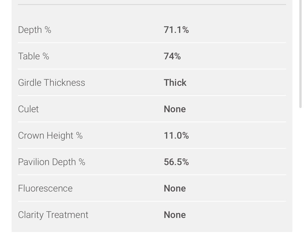Select the 71.1% depth value

point(176,30)
